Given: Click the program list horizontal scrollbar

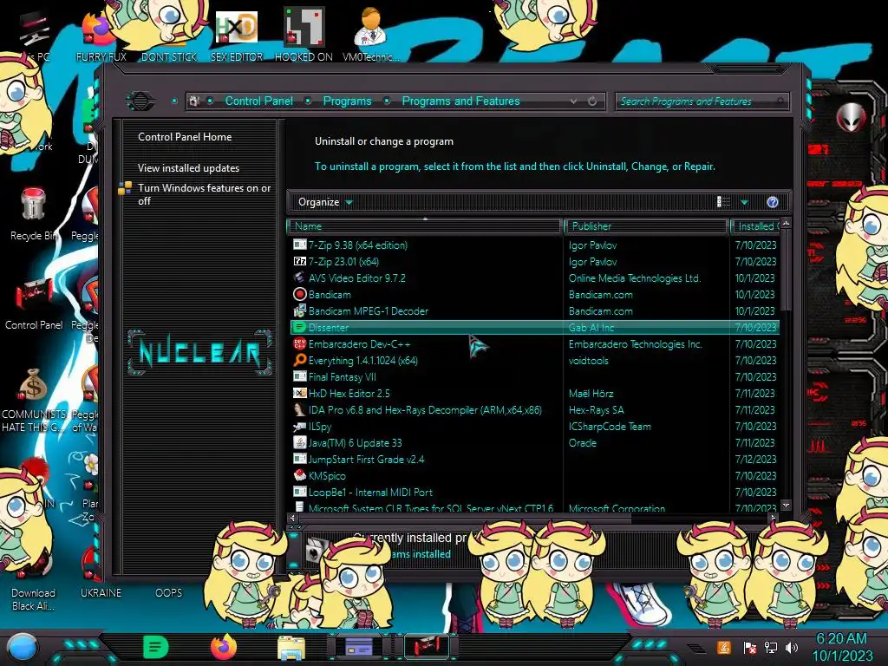Looking at the screenshot, I should click(x=465, y=517).
